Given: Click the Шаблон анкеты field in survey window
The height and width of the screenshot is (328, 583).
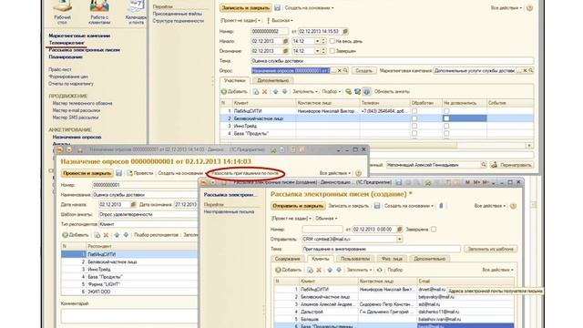Looking at the screenshot, I should (x=148, y=215).
